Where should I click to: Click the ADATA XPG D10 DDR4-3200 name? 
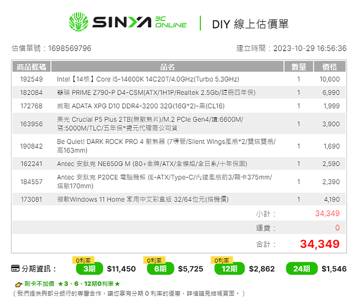141,106
